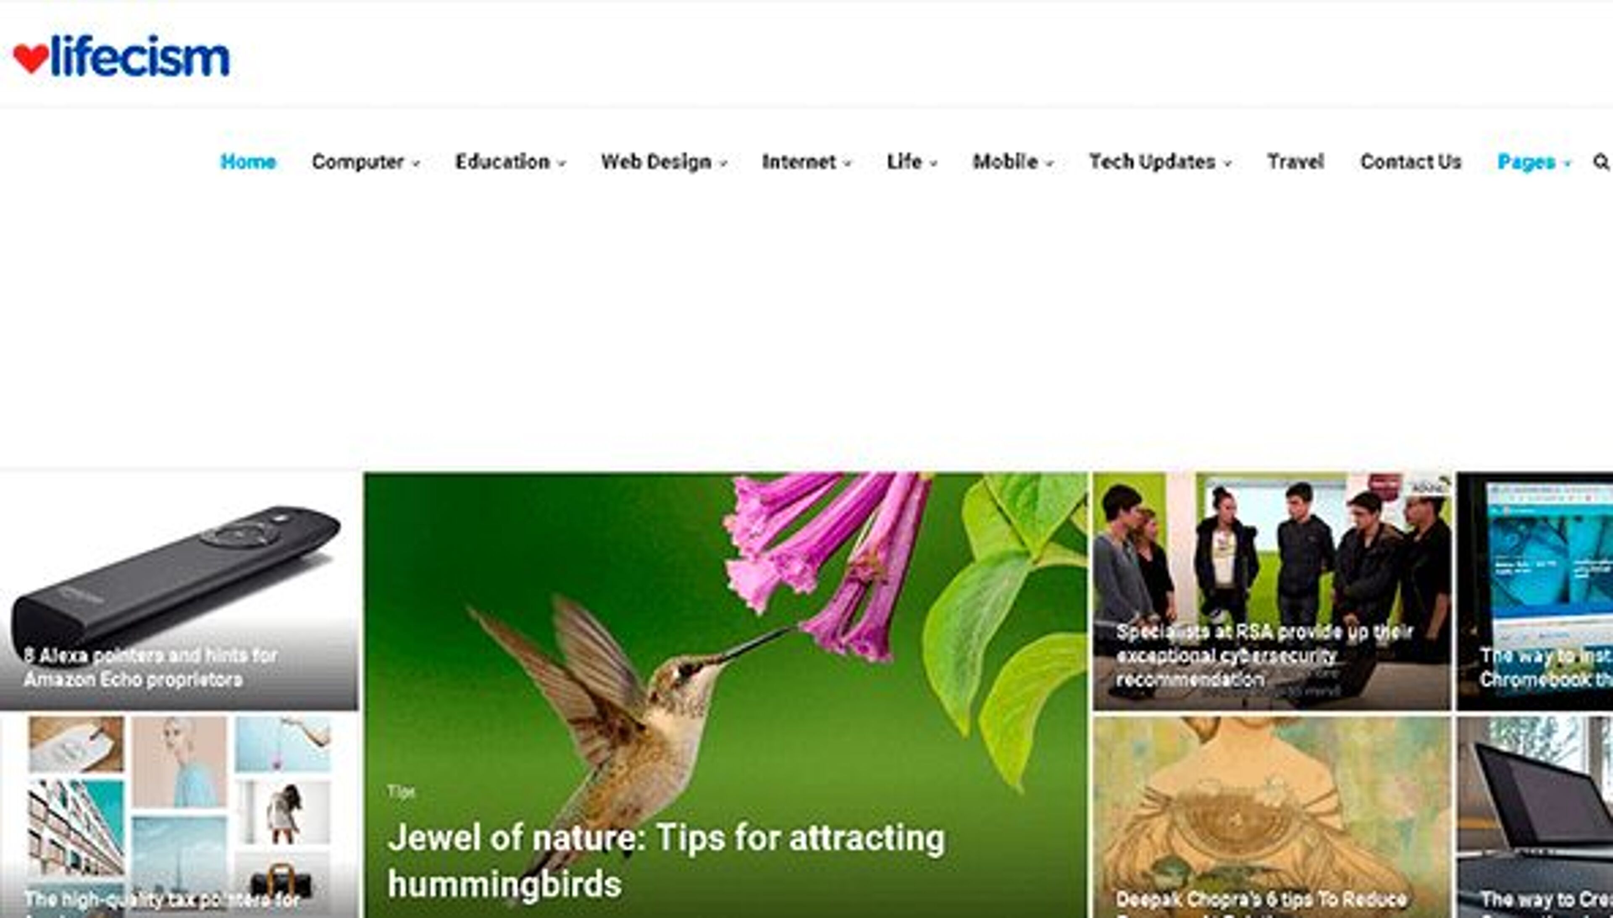Open the Travel menu item

(1295, 162)
